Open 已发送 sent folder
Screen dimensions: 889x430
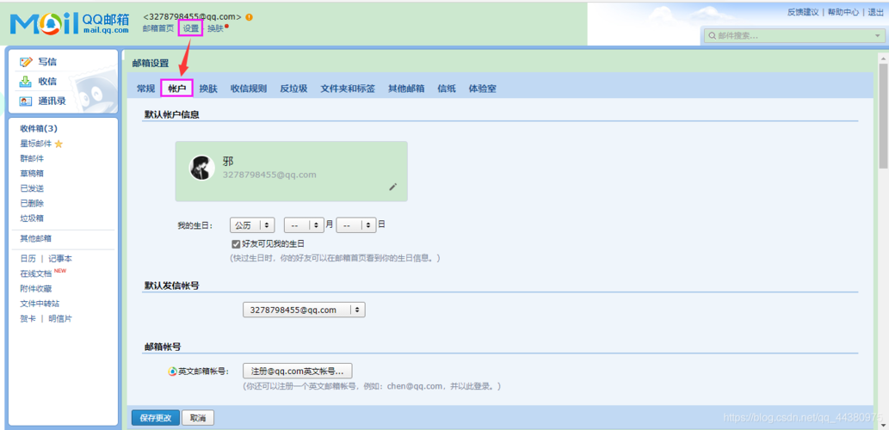32,188
